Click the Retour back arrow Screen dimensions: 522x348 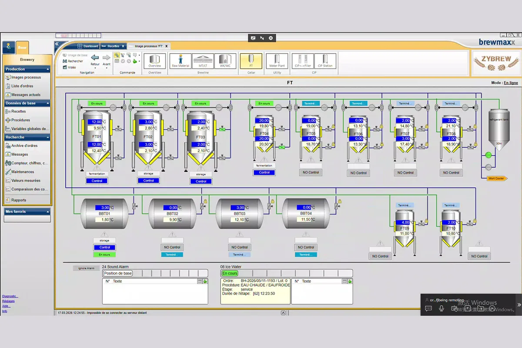pos(95,58)
